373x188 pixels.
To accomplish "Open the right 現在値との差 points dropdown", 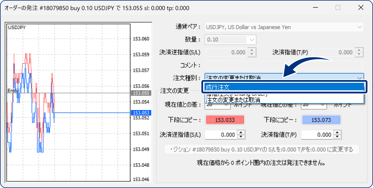I will [322, 105].
